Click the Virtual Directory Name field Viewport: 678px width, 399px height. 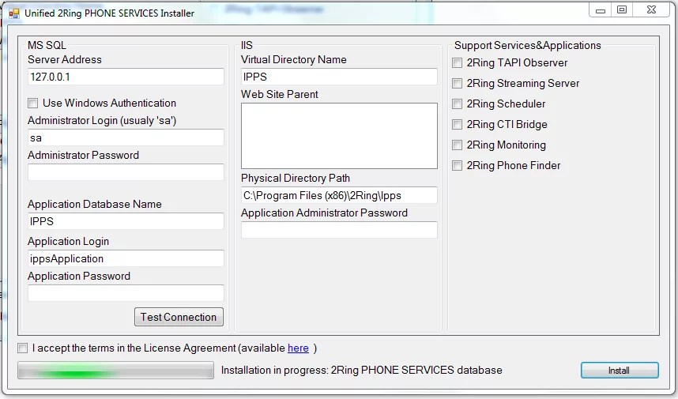click(339, 77)
